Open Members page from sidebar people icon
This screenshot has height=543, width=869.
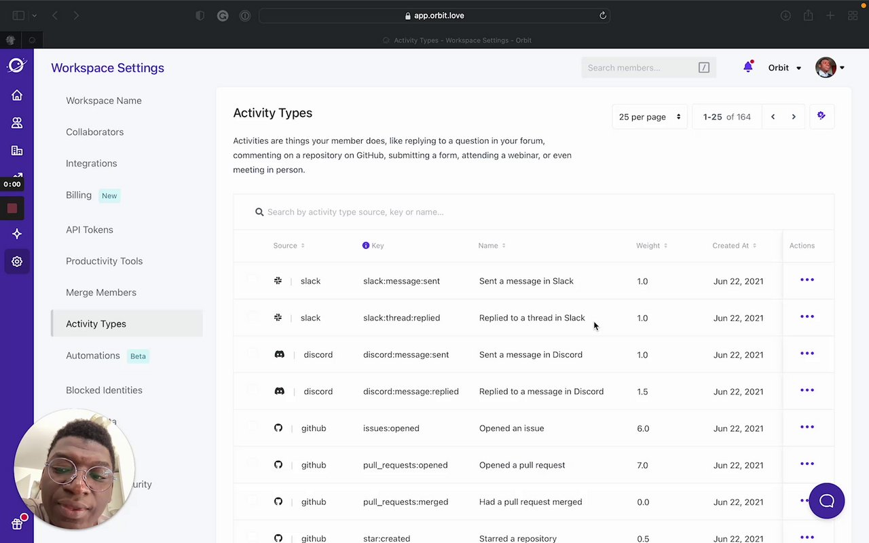click(17, 123)
